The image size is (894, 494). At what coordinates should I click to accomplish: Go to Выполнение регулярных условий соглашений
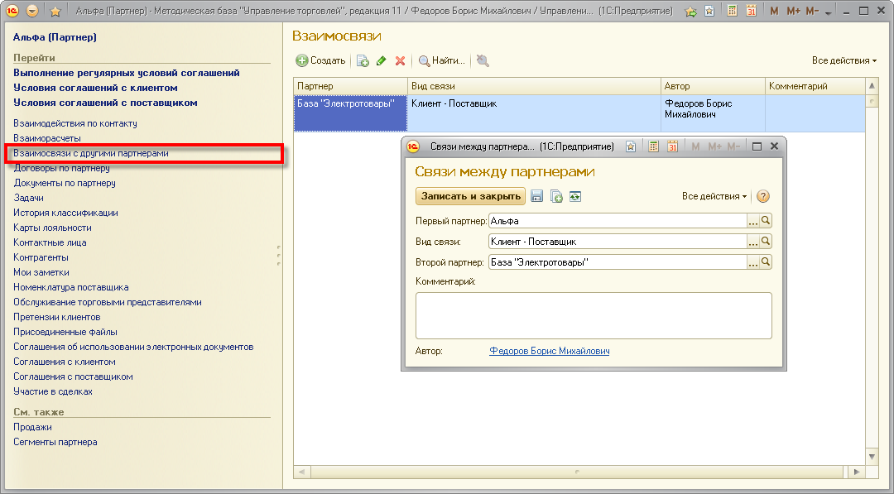tap(127, 73)
